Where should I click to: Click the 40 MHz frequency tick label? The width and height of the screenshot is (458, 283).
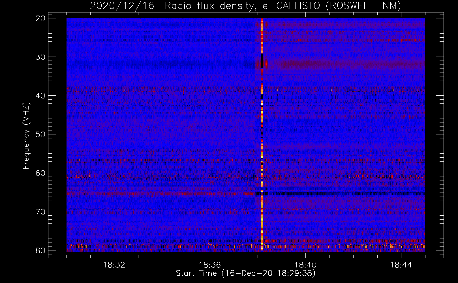40,96
